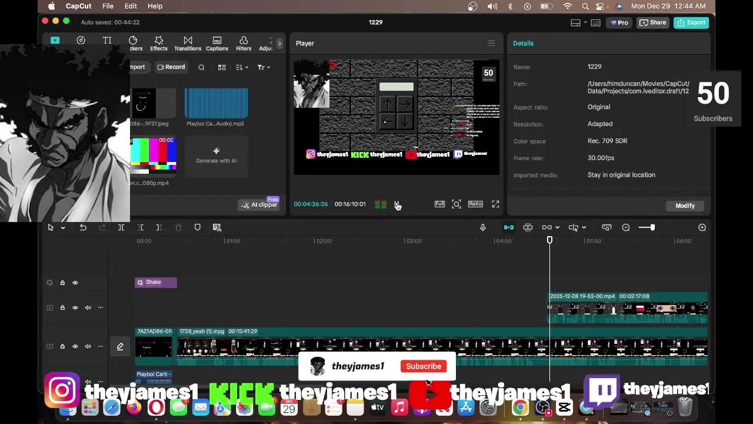Switch to the Effects tab
The image size is (753, 424).
159,44
